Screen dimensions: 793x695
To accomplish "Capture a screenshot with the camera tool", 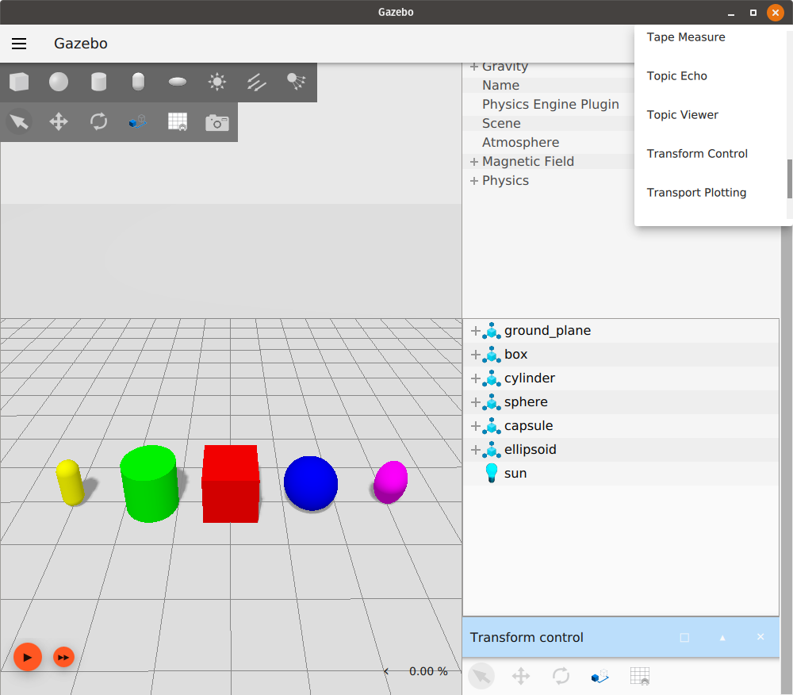I will pos(216,121).
